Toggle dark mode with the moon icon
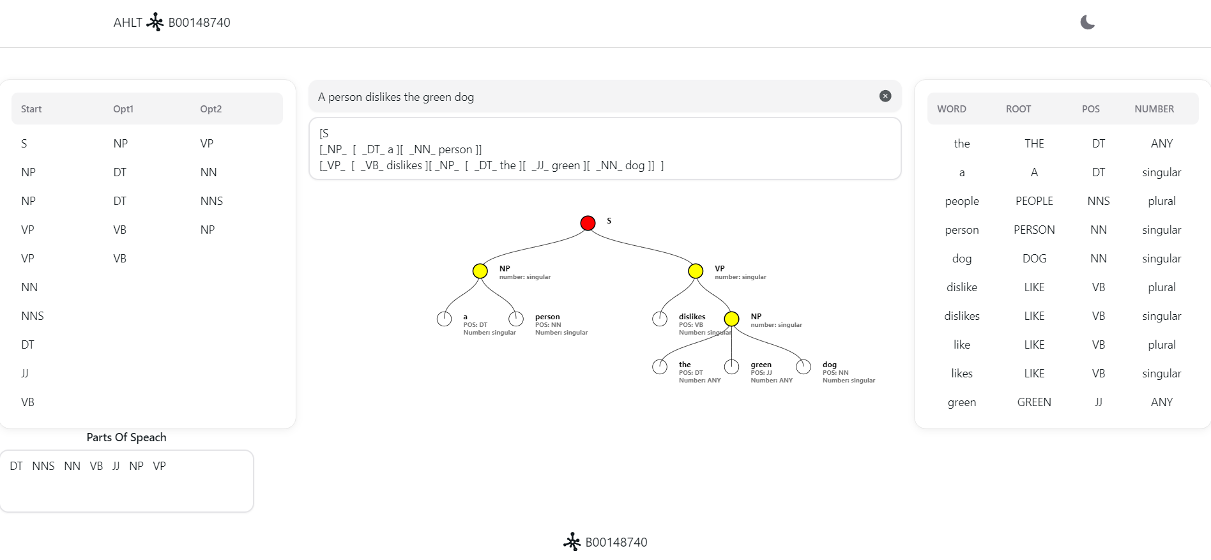 point(1087,22)
